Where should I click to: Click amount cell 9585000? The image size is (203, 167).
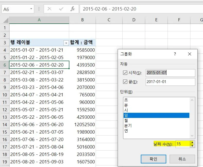tap(82, 50)
